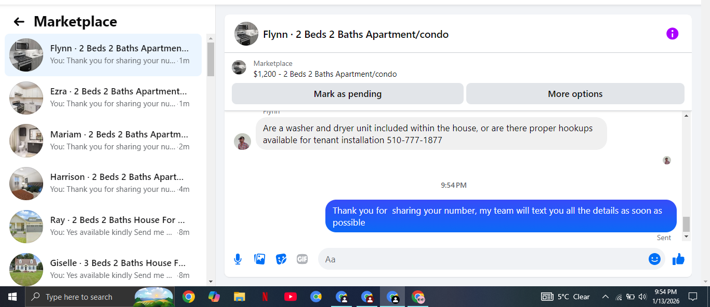Go back using the Marketplace back arrow
This screenshot has height=307, width=710.
(19, 22)
